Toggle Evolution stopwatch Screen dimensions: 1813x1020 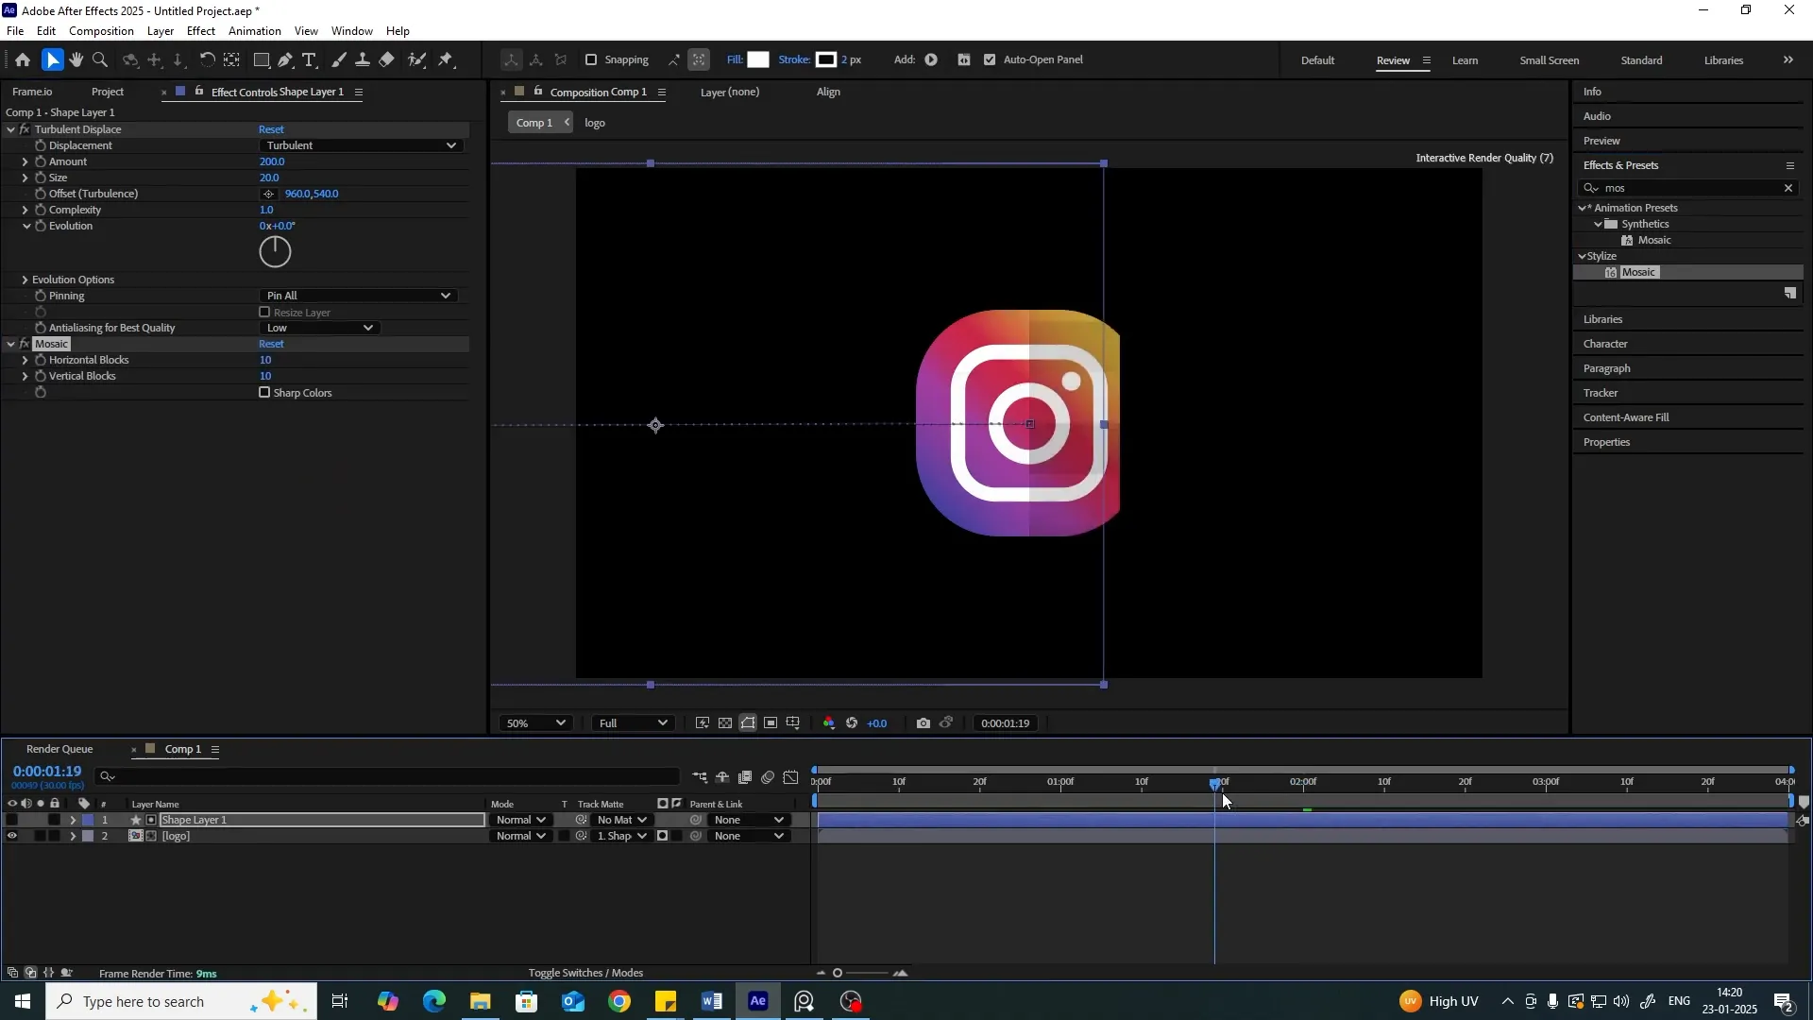pyautogui.click(x=41, y=227)
